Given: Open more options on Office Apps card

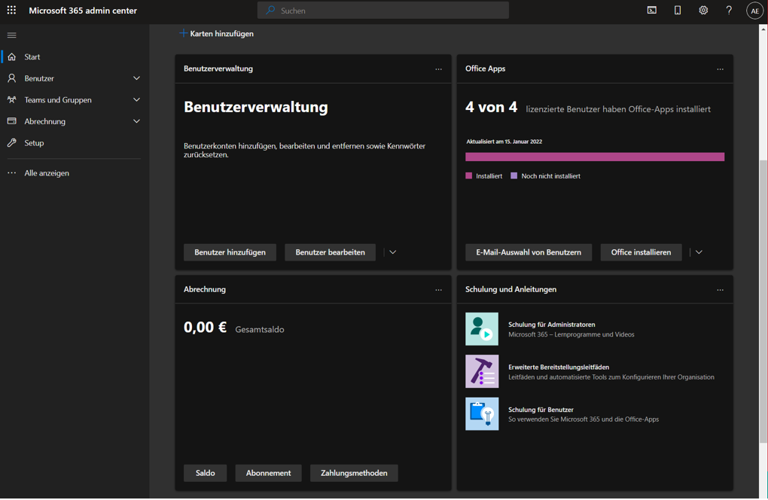Looking at the screenshot, I should pyautogui.click(x=721, y=69).
